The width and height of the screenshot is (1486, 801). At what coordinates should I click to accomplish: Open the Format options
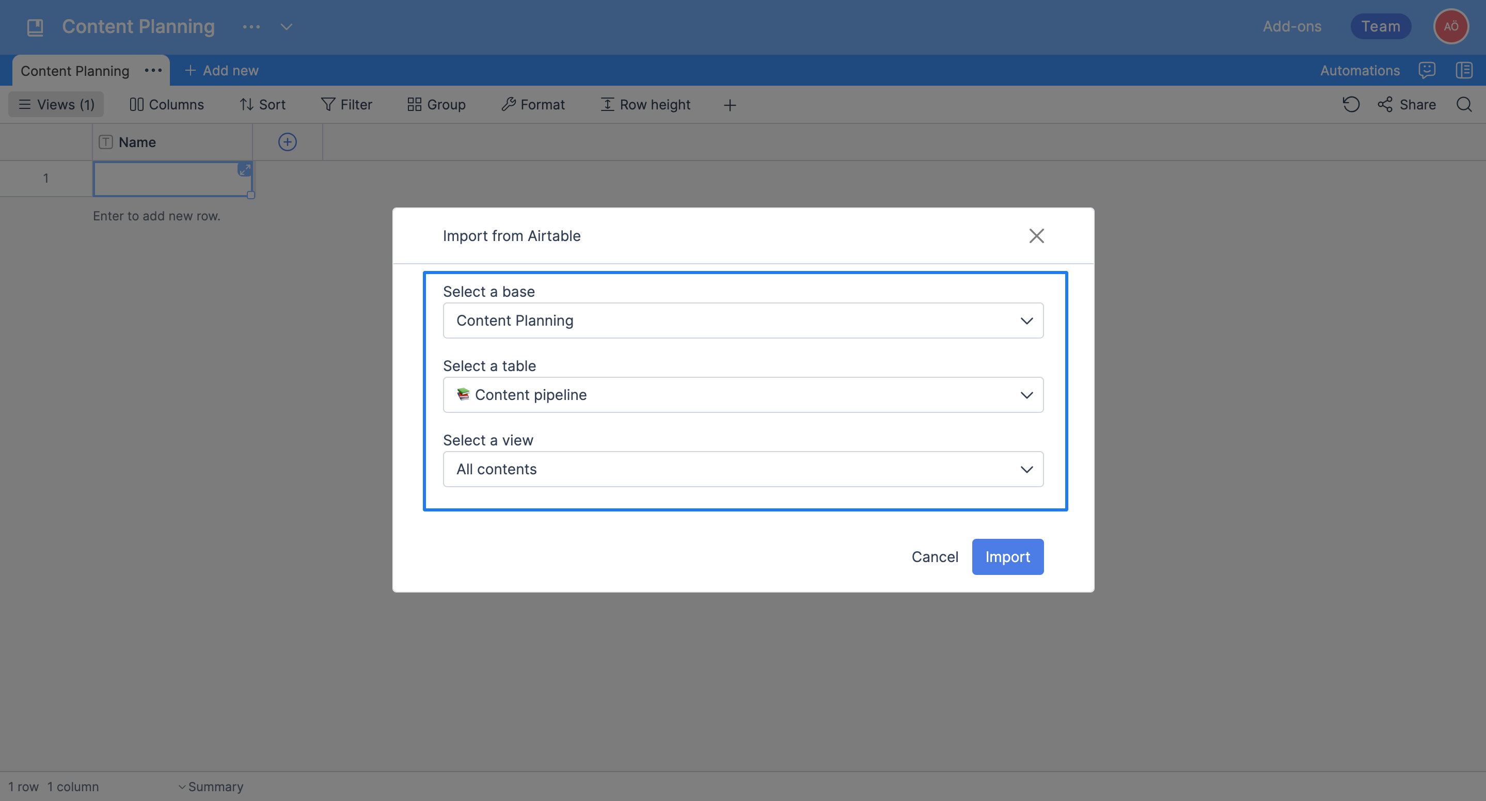point(532,104)
